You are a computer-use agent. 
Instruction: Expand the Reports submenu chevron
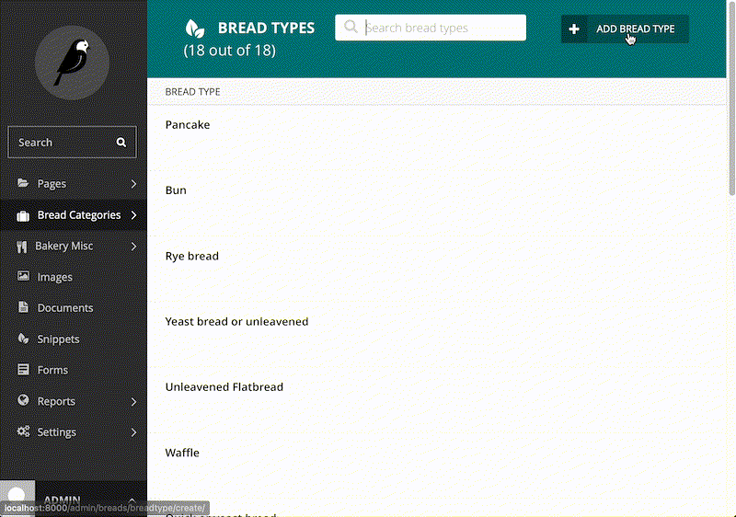133,402
